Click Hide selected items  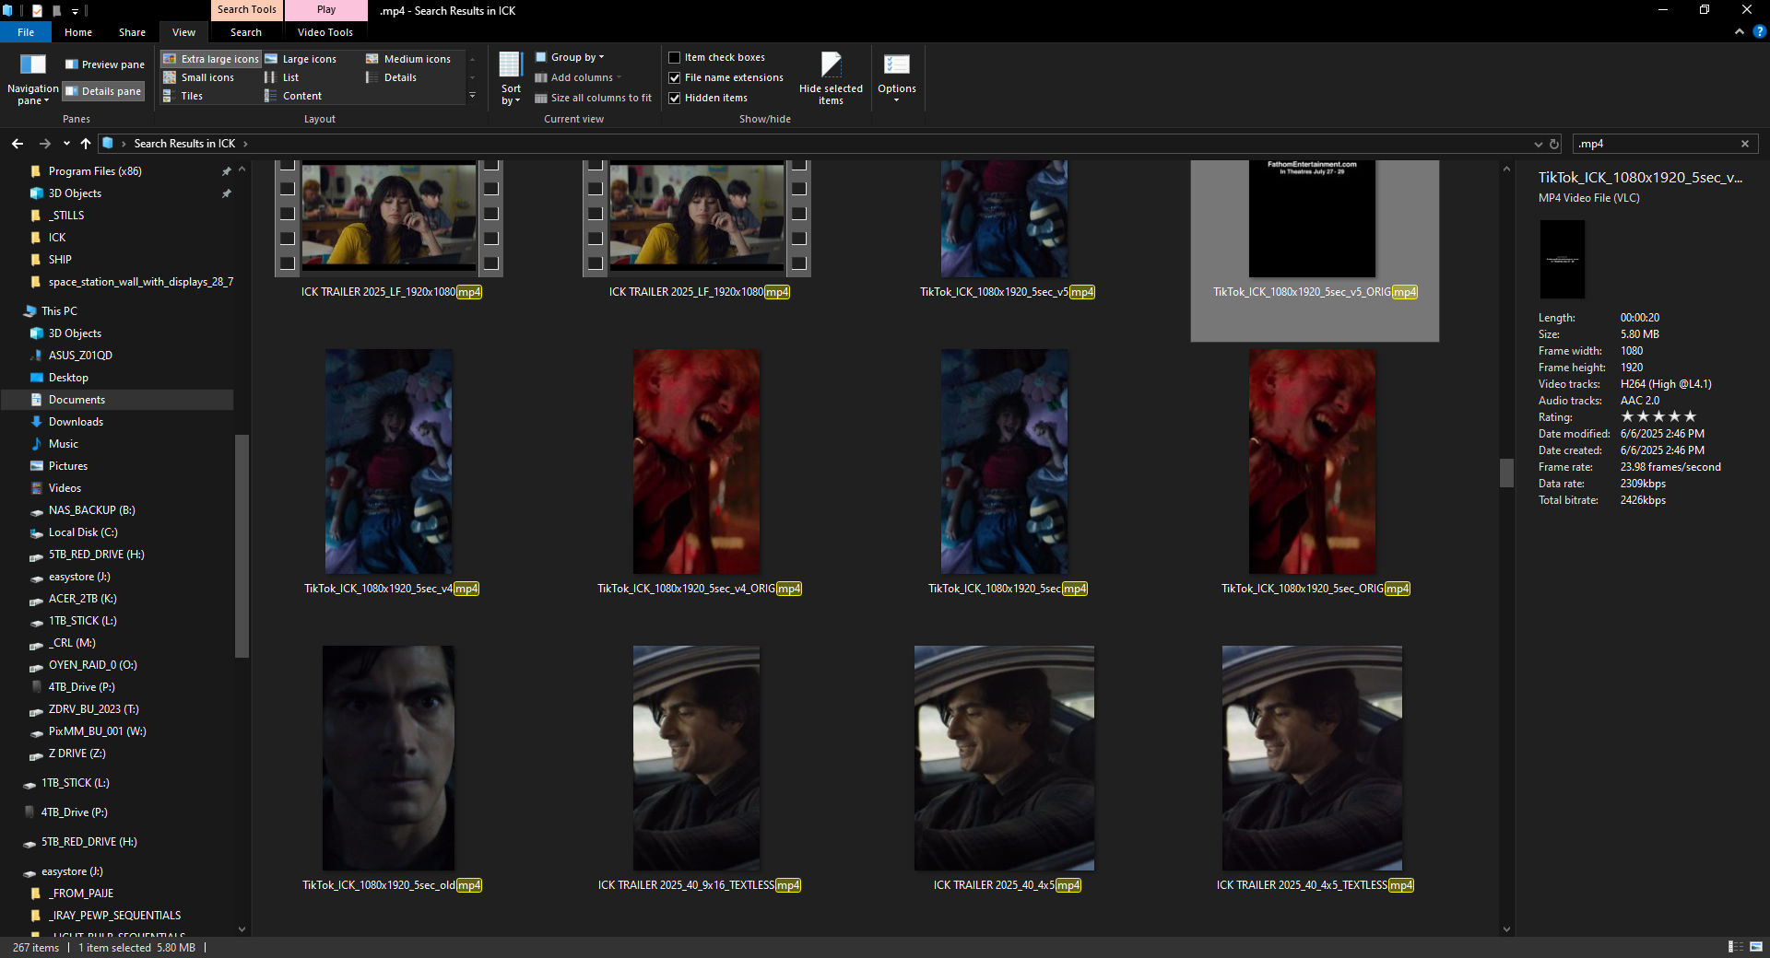831,79
